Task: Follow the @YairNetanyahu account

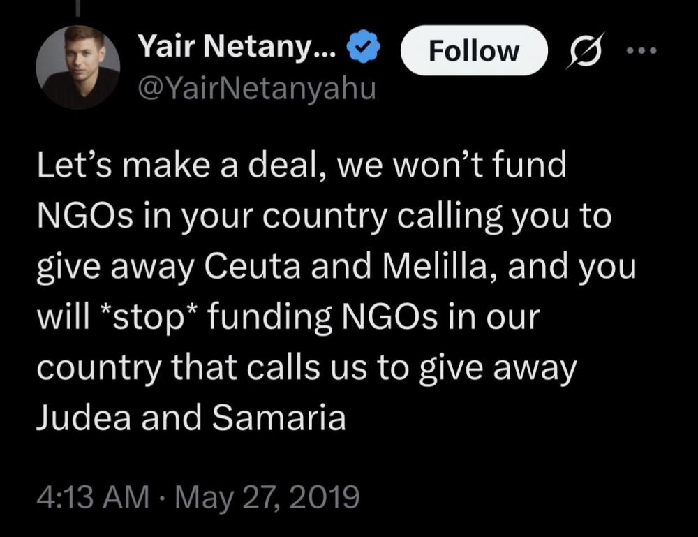Action: pyautogui.click(x=474, y=50)
